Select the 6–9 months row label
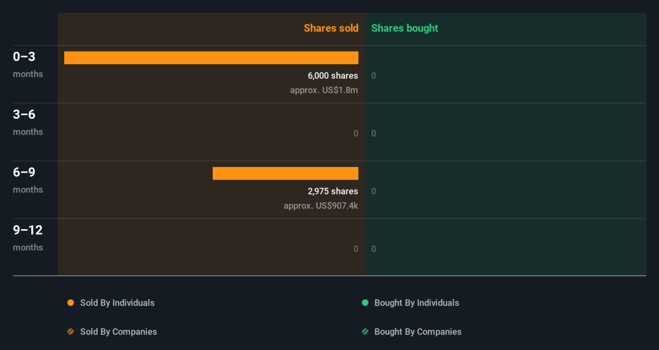659x350 pixels. click(x=28, y=180)
